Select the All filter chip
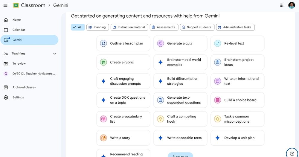 (78, 27)
